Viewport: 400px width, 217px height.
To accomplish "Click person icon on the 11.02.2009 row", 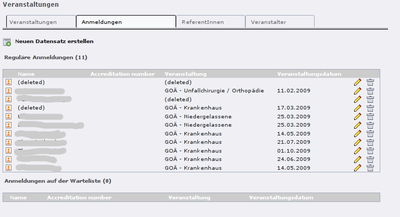I will tap(8, 91).
